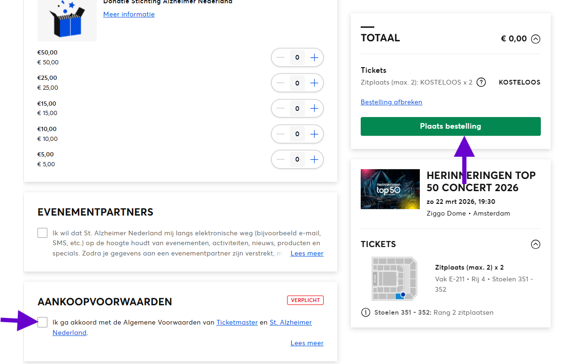Screen dimensions: 561x364
Task: Open the help tooltip beside KOSTELOOS
Action: point(481,82)
